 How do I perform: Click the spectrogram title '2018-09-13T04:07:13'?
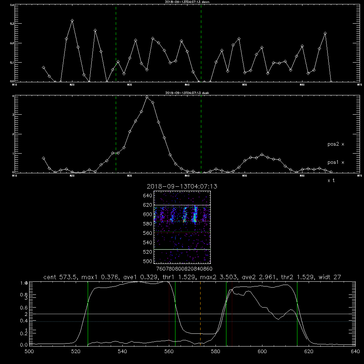click(182, 186)
